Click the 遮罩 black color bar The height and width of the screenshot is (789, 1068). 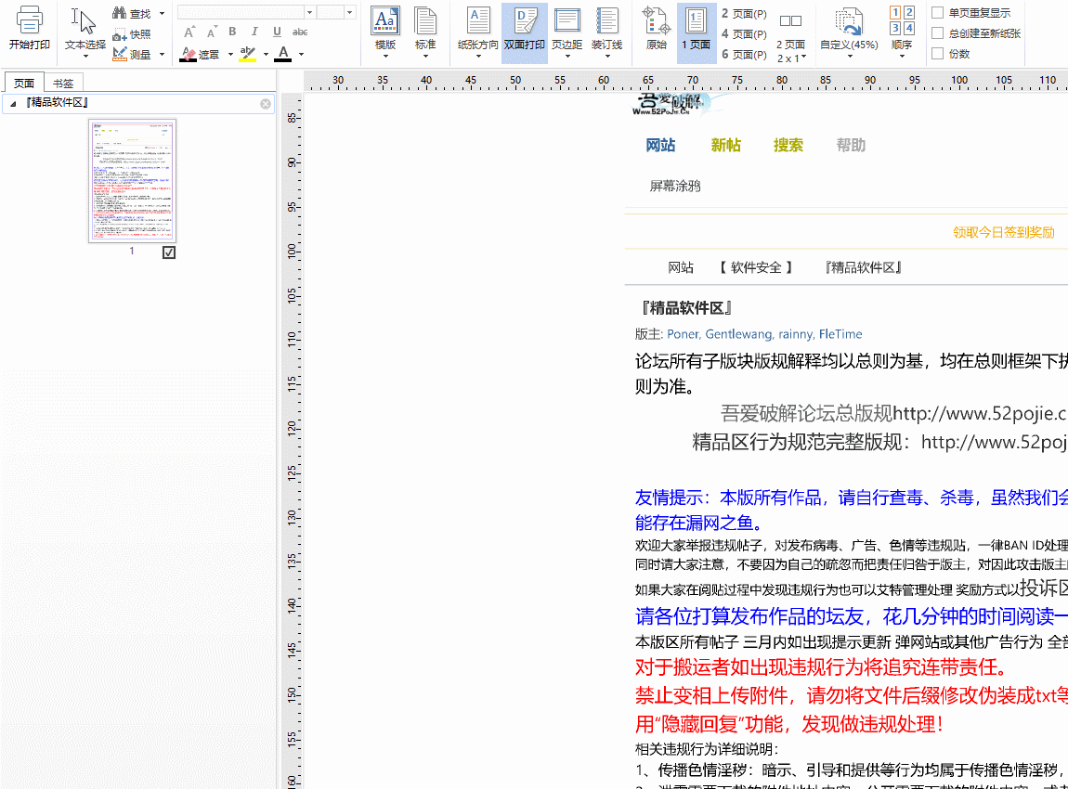pyautogui.click(x=188, y=60)
